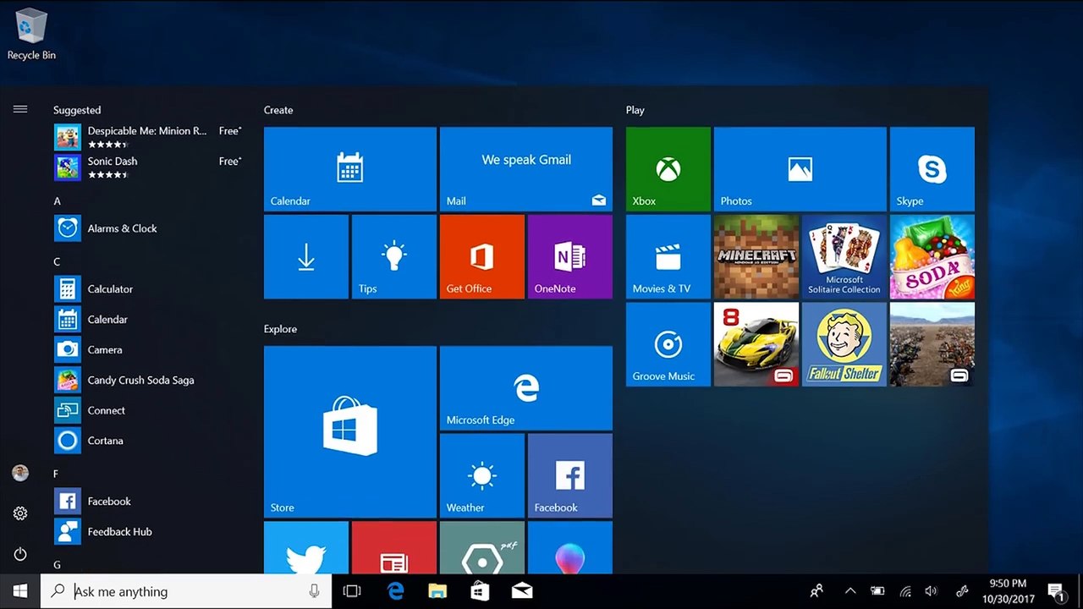Open the Action Center notifications
The image size is (1083, 609).
(x=1056, y=591)
